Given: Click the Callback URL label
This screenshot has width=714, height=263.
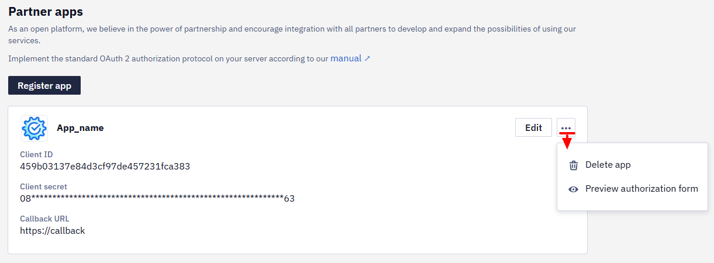Looking at the screenshot, I should pos(44,219).
